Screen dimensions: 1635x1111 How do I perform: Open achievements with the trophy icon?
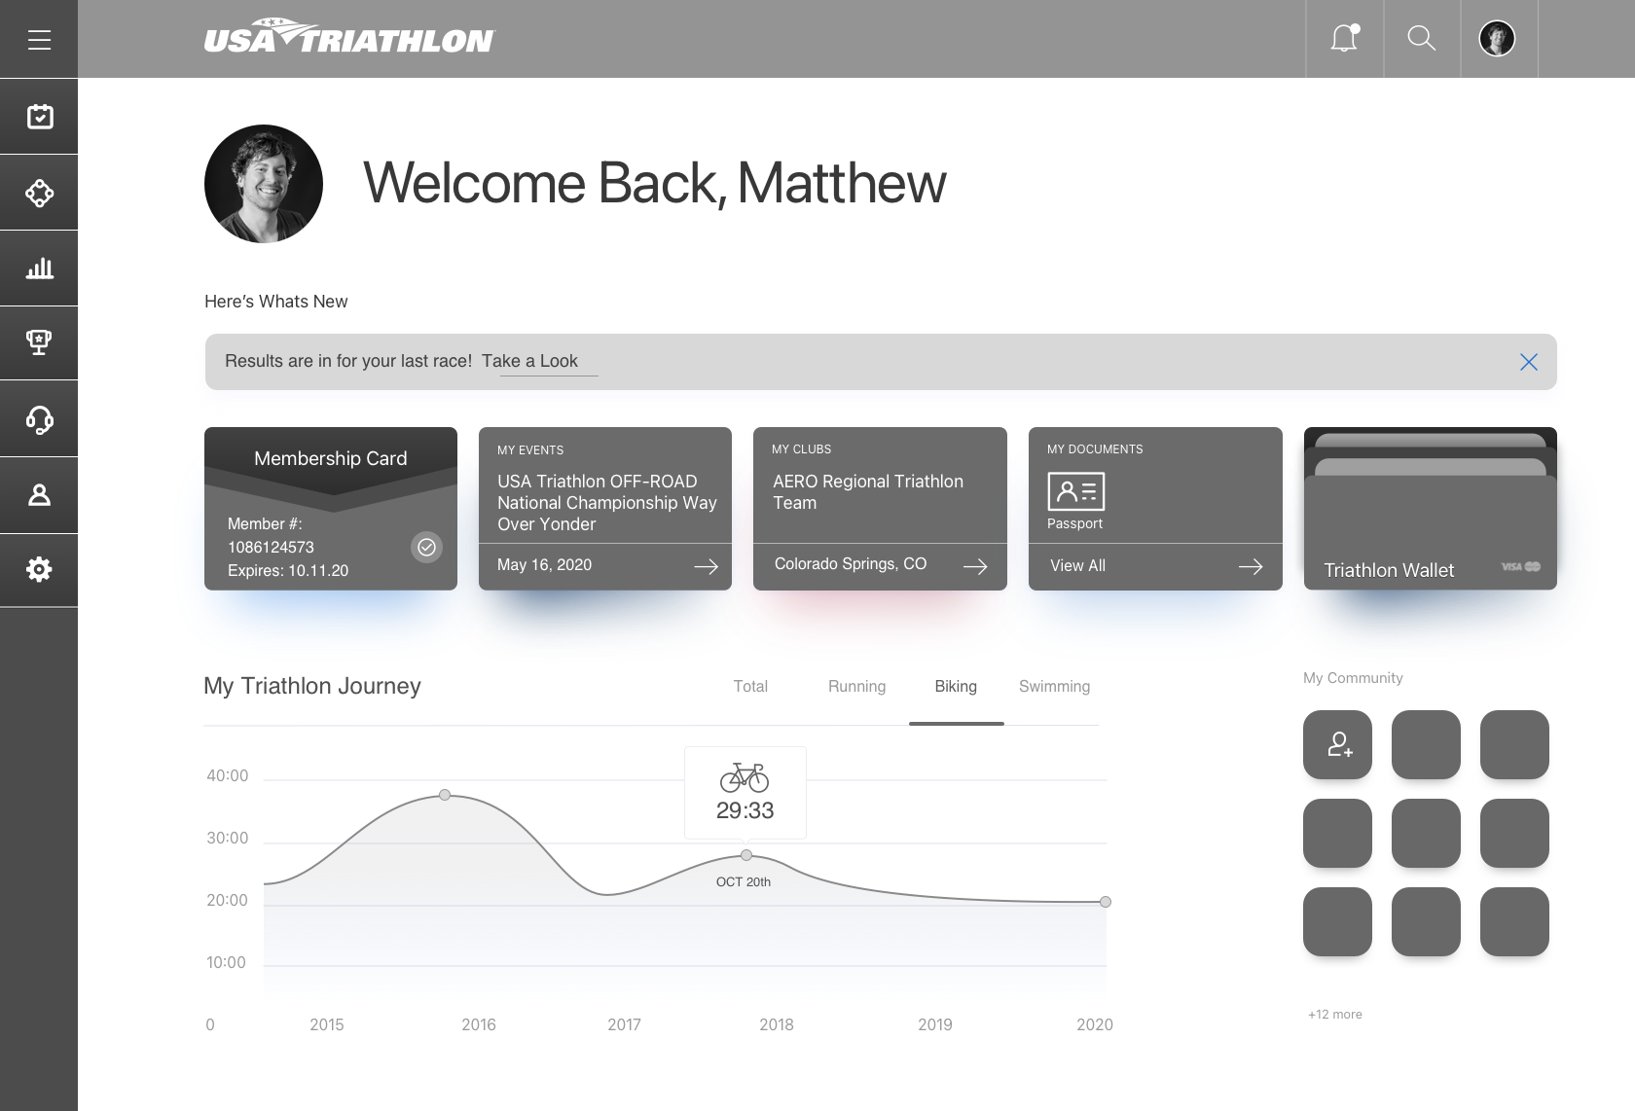click(x=39, y=342)
